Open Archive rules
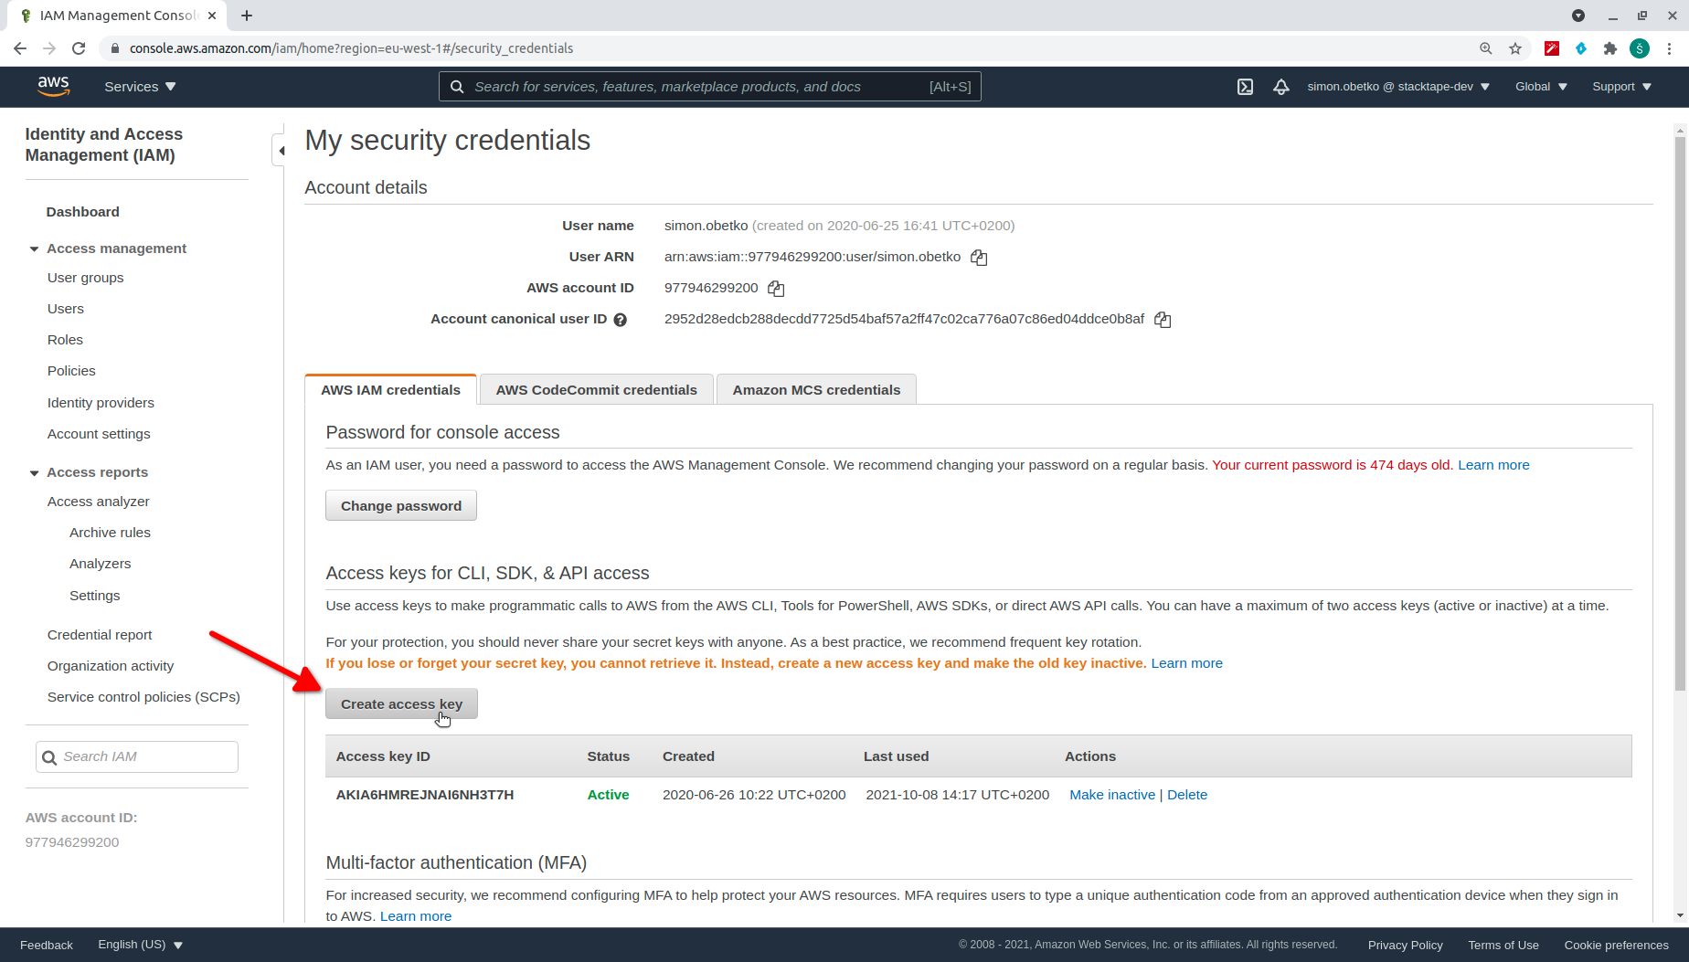Image resolution: width=1689 pixels, height=962 pixels. (x=110, y=533)
